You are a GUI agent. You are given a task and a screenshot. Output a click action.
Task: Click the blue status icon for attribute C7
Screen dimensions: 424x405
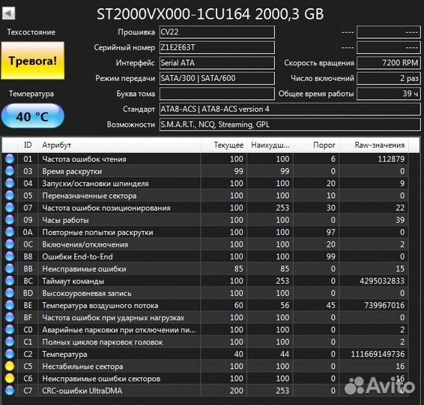(10, 391)
